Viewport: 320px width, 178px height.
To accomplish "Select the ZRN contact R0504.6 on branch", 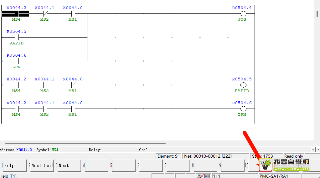I will point(17,61).
